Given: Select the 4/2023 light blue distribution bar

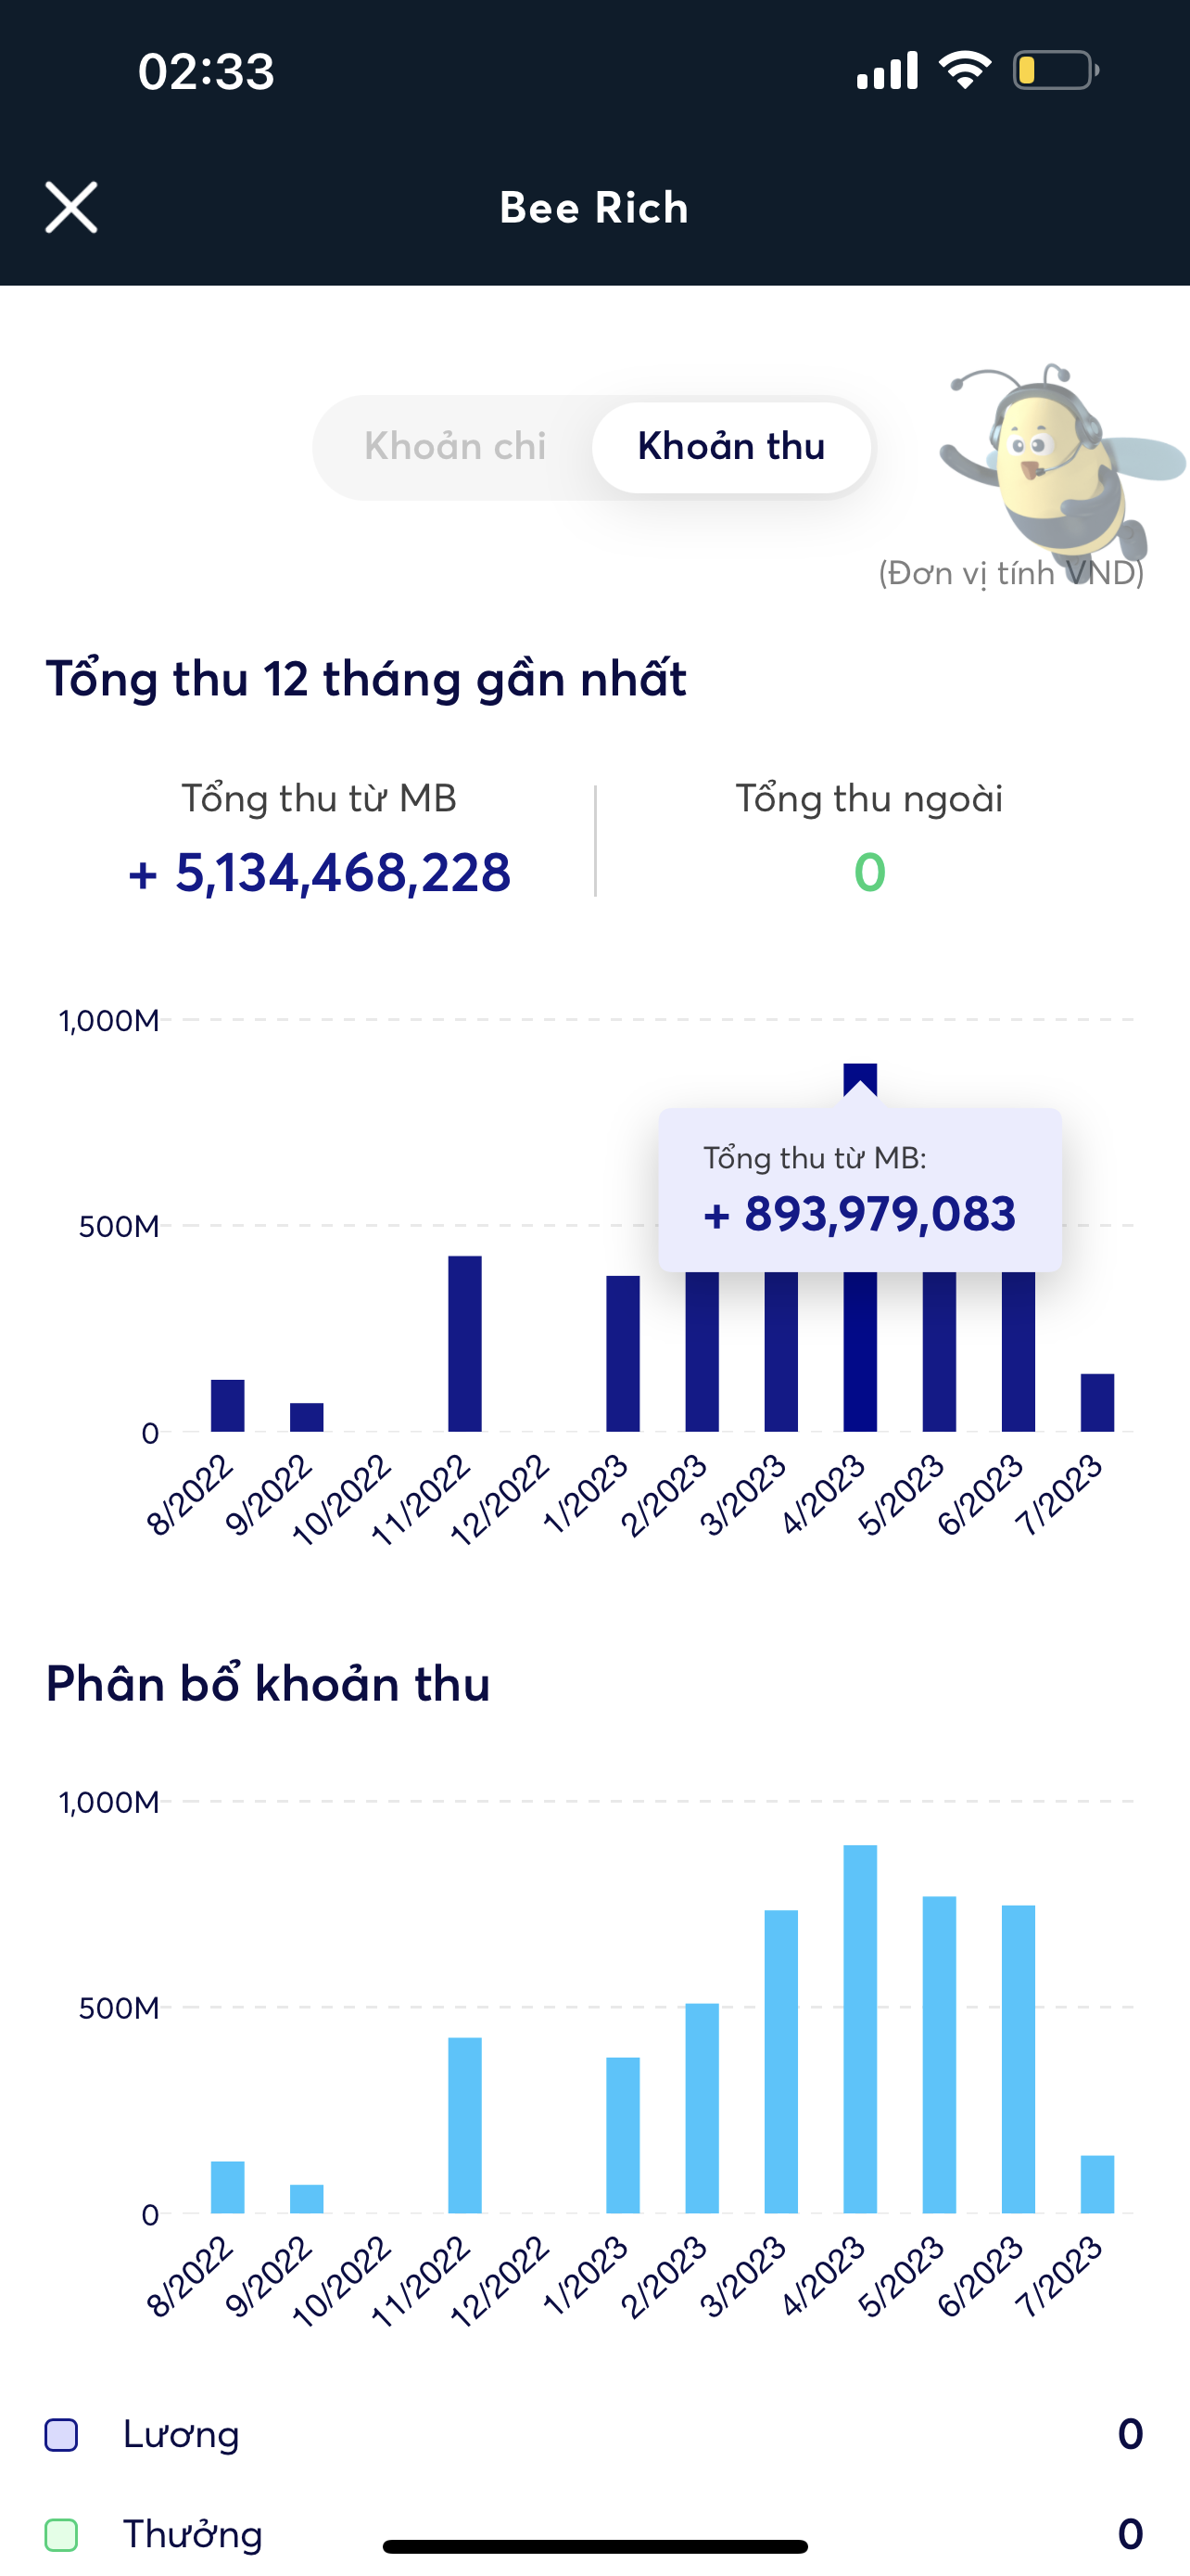Looking at the screenshot, I should click(860, 2028).
